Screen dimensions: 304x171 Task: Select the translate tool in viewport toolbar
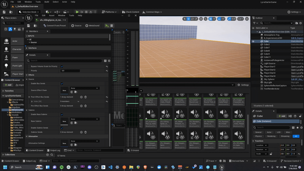[188, 19]
